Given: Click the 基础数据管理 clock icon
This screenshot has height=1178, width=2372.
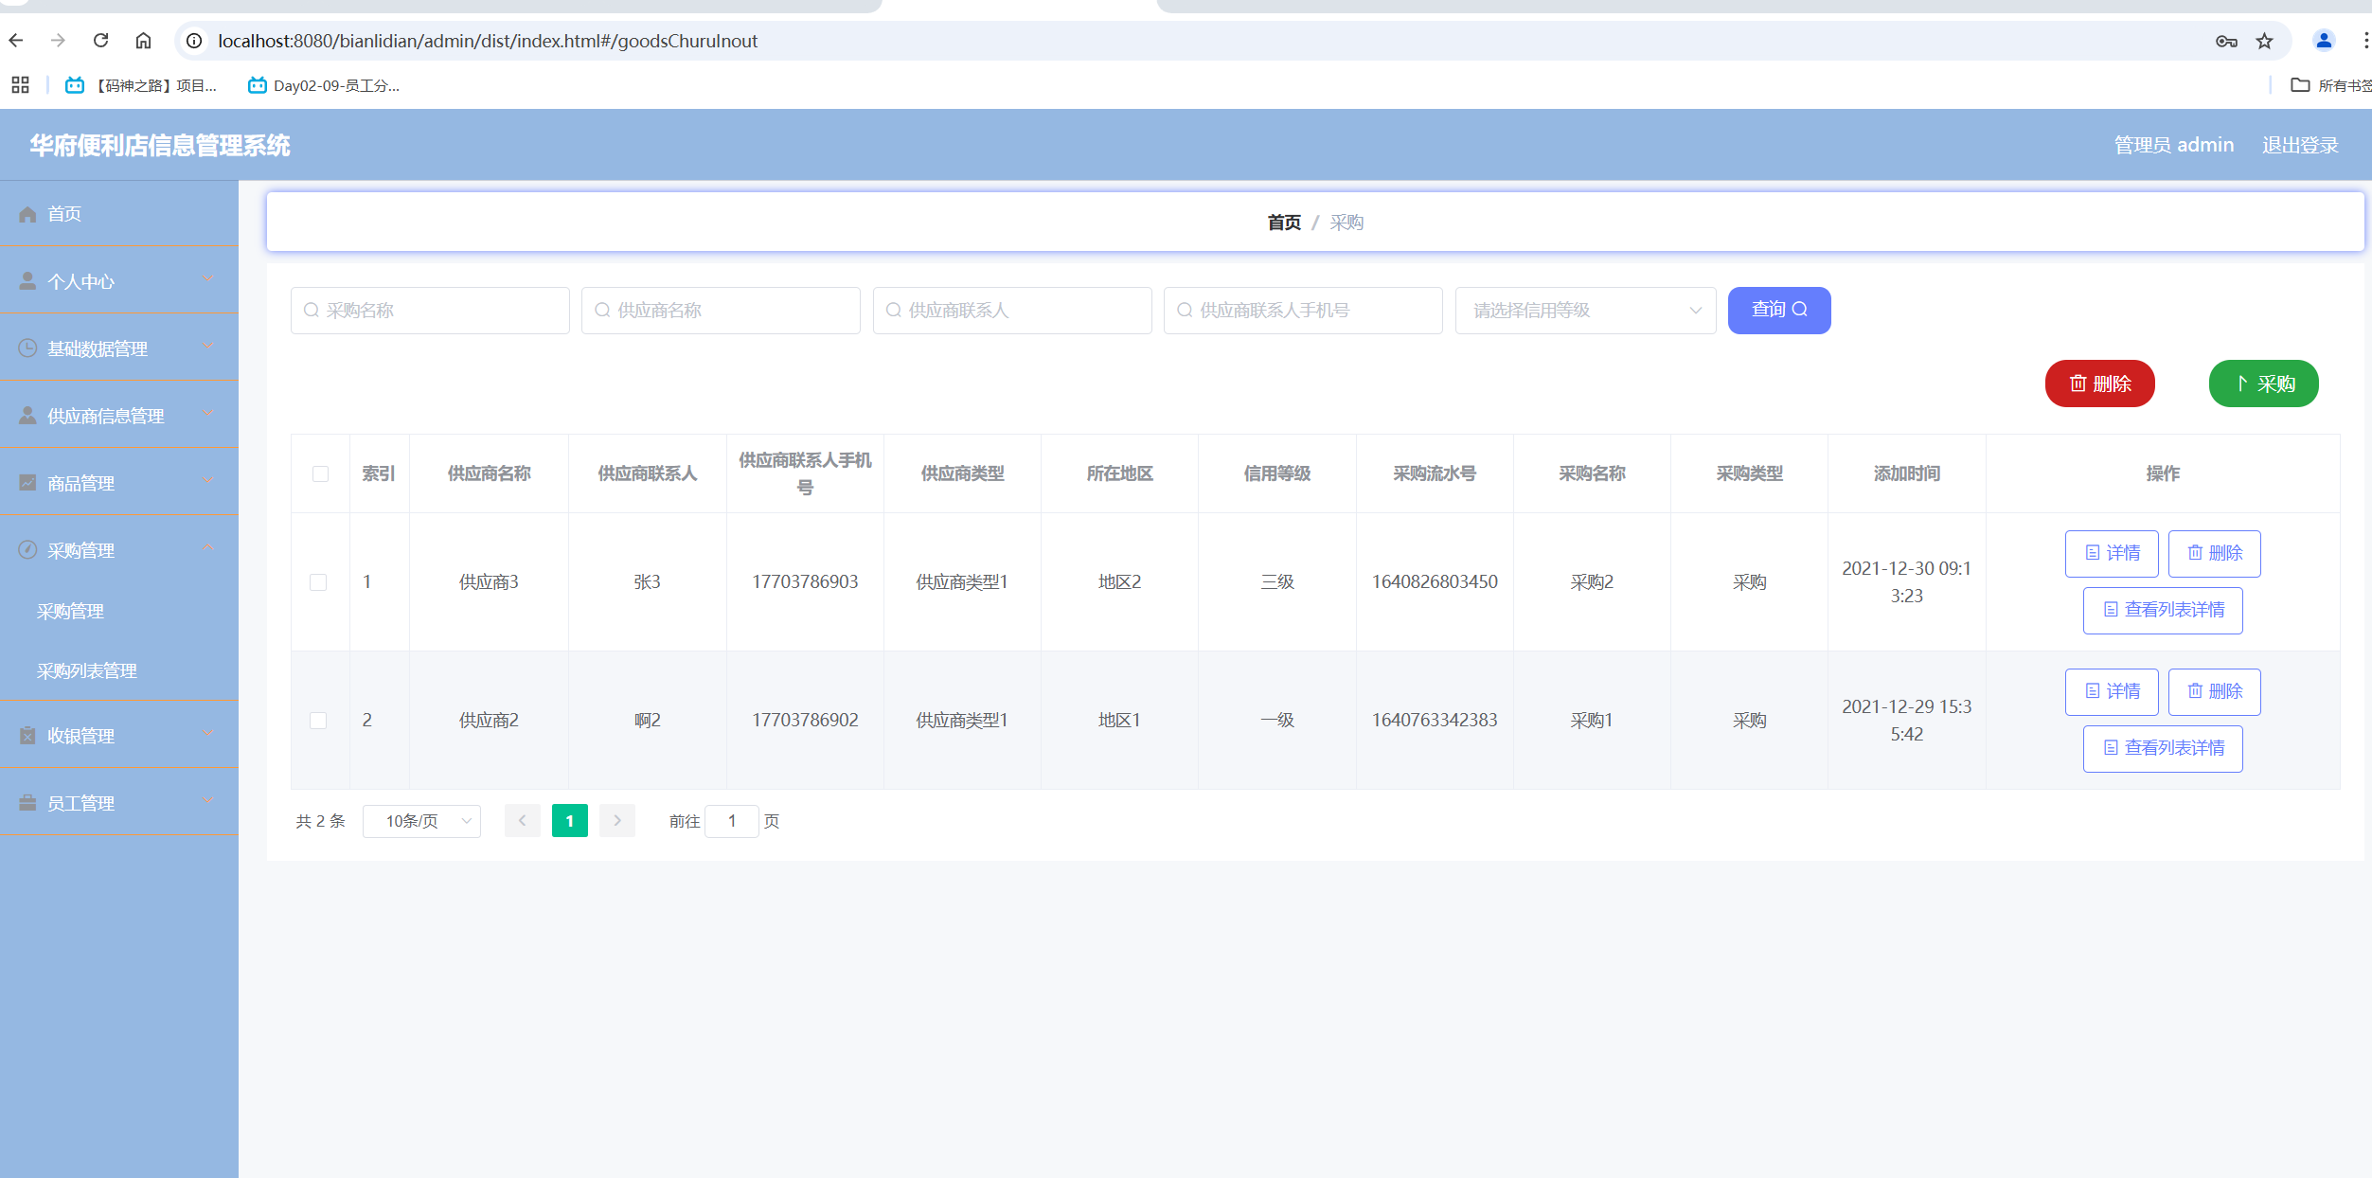Looking at the screenshot, I should point(27,348).
